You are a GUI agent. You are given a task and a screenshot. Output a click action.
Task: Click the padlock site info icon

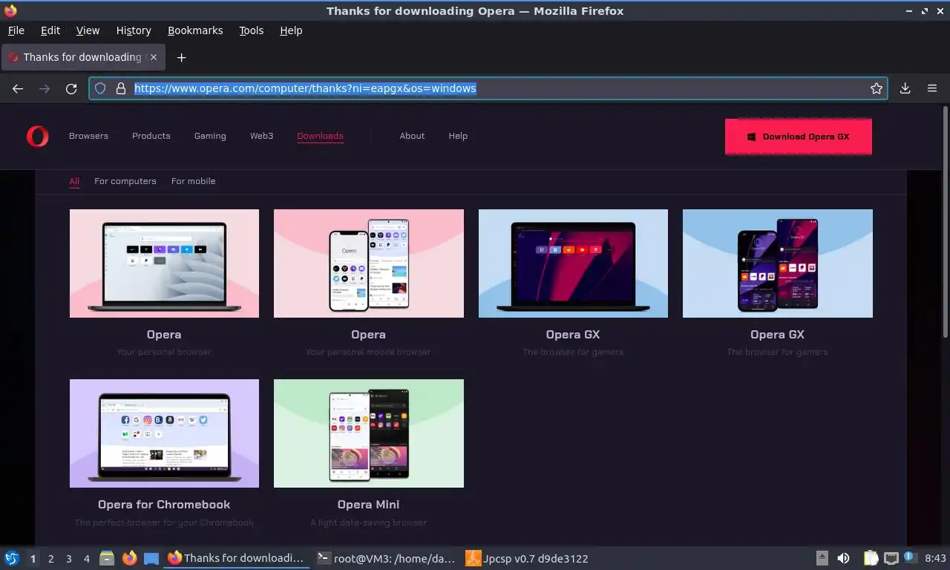coord(121,88)
